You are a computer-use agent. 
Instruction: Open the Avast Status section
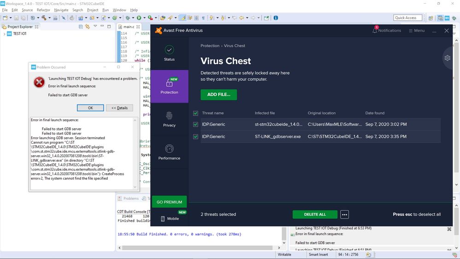tap(169, 53)
